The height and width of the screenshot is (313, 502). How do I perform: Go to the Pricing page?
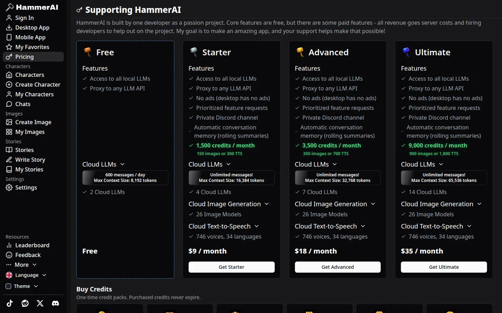[x=33, y=57]
